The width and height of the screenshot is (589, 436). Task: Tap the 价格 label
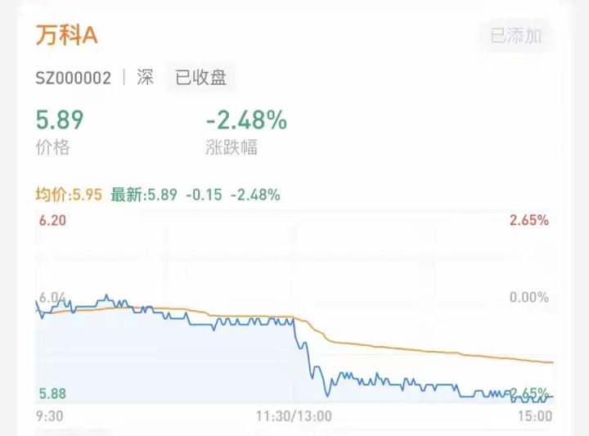click(52, 148)
